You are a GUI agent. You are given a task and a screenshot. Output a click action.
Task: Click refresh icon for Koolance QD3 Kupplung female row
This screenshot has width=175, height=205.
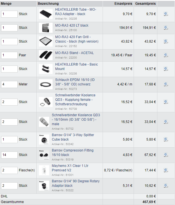click(166, 102)
